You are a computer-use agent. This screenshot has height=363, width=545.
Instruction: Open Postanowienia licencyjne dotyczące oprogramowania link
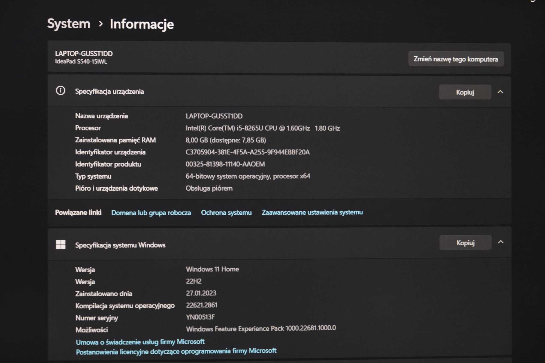(176, 351)
